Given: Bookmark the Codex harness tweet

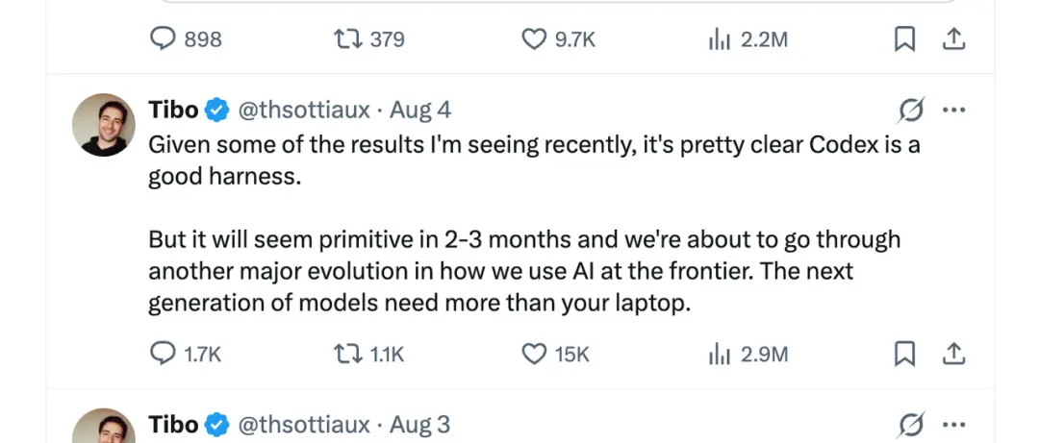Looking at the screenshot, I should click(904, 355).
